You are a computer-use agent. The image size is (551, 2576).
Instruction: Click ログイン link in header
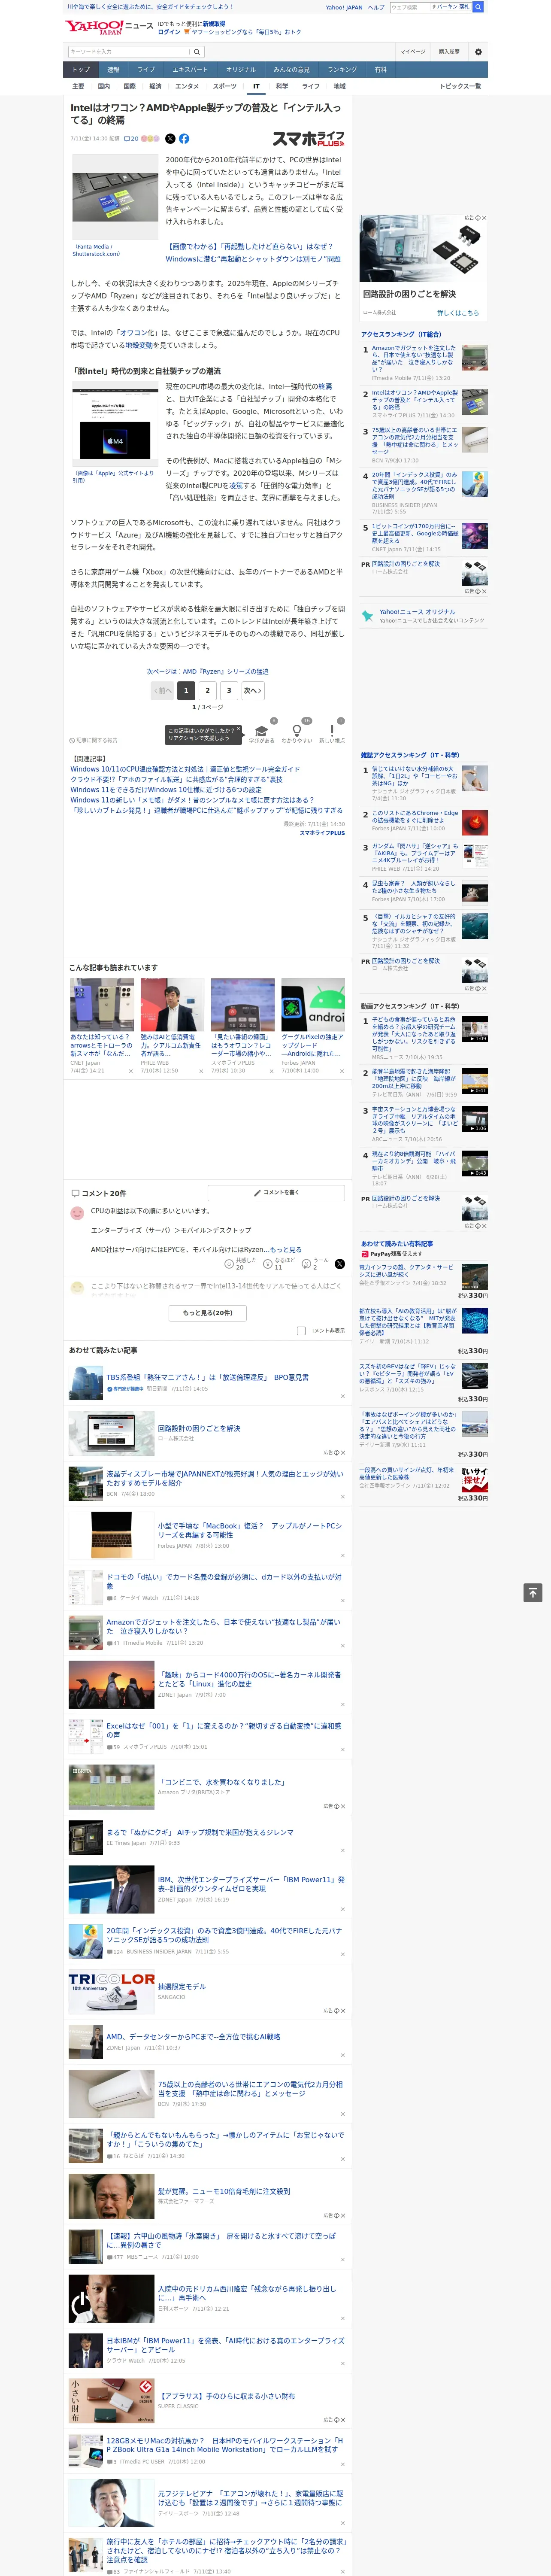click(169, 32)
